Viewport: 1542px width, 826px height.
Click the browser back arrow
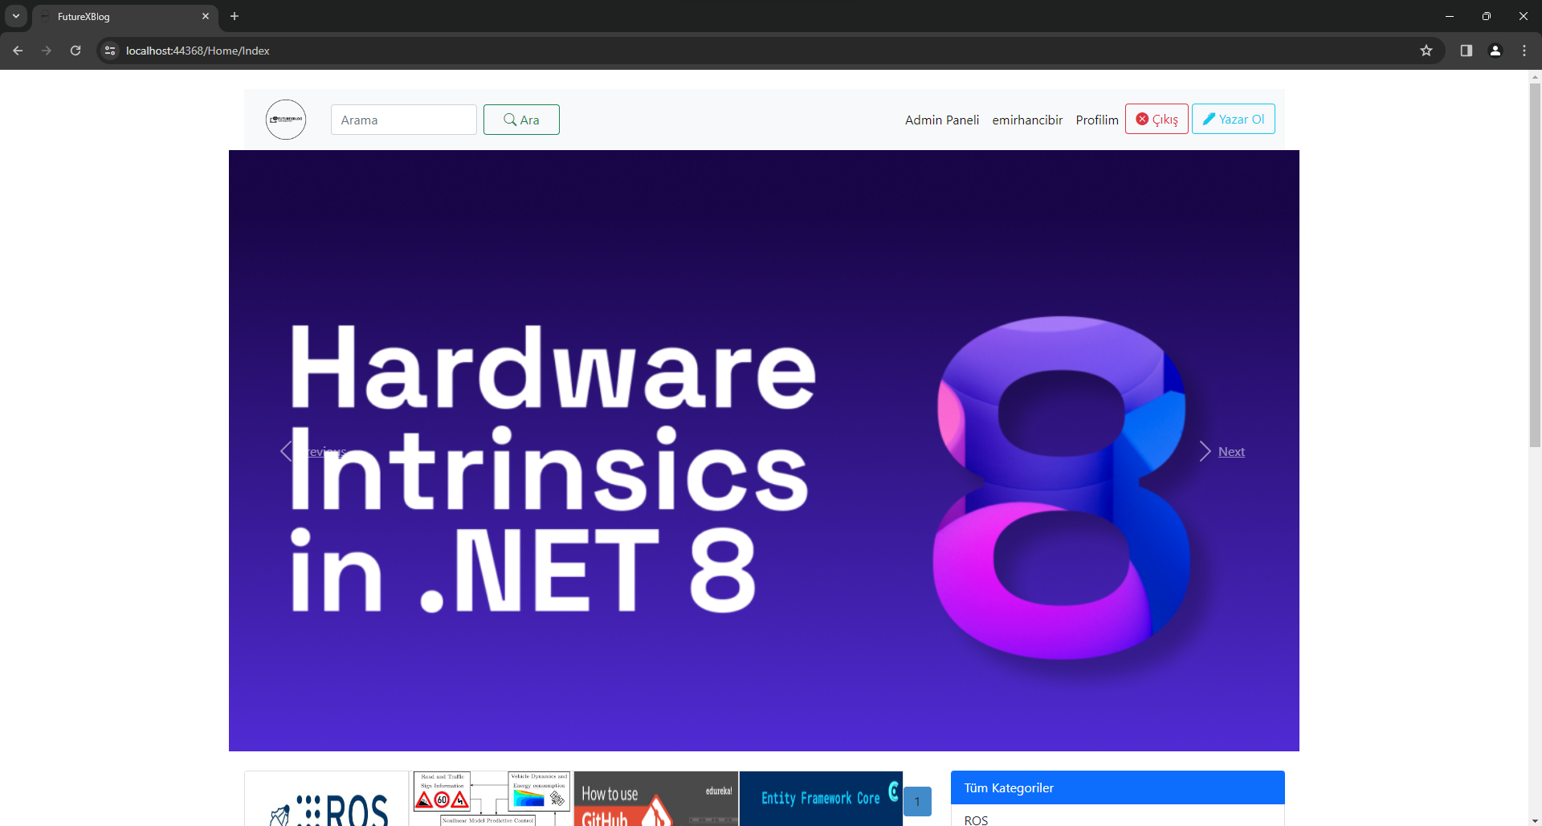point(18,51)
